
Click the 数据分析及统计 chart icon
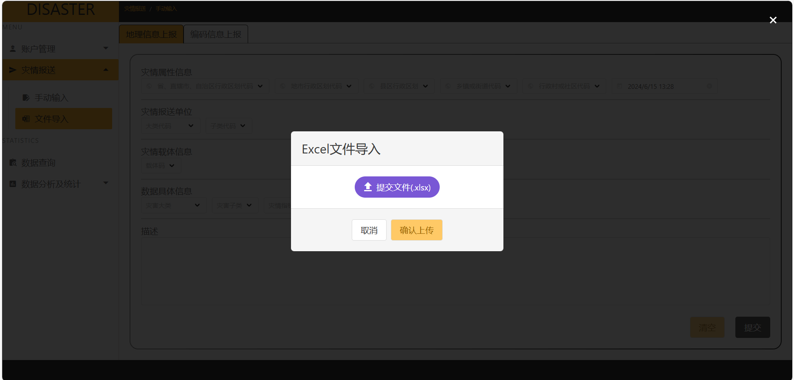[x=13, y=184]
